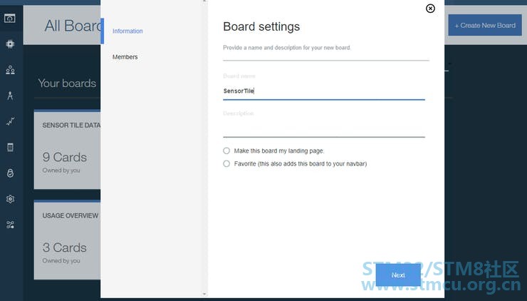Screen dimensions: 527x301
Task: Open the usage line chart icon
Action: coord(10,121)
